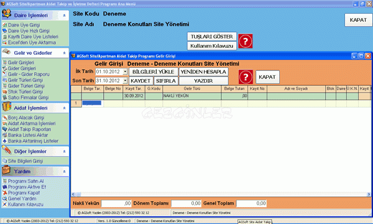
Task: Click the KAYDET button
Action: tap(140, 81)
